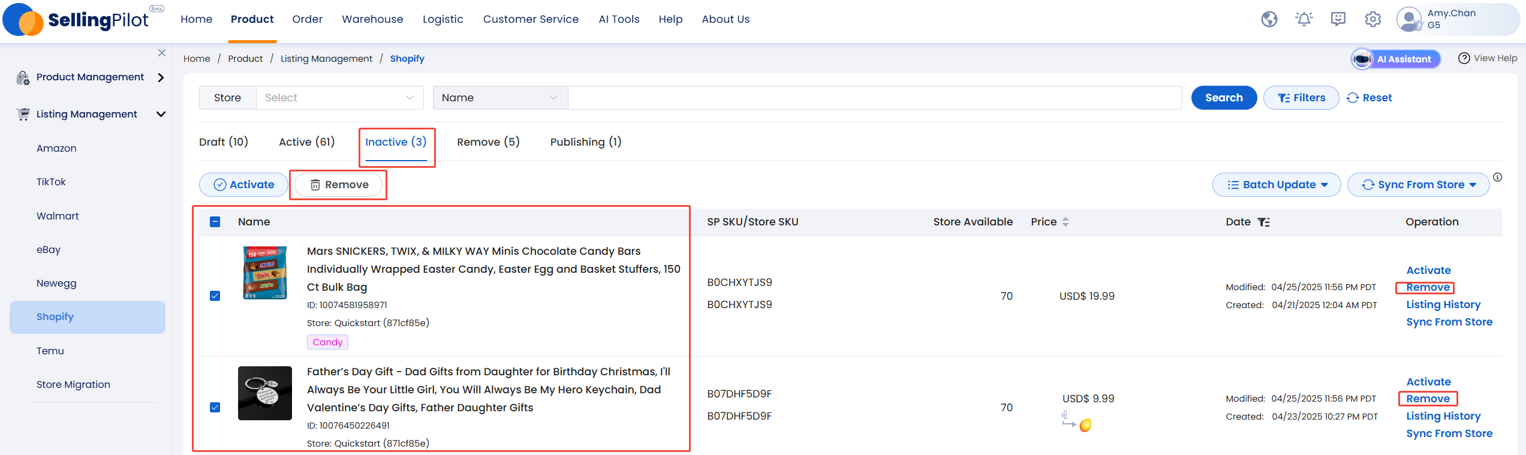Open the Home menu
Screen dimensions: 1526x455
(197, 19)
